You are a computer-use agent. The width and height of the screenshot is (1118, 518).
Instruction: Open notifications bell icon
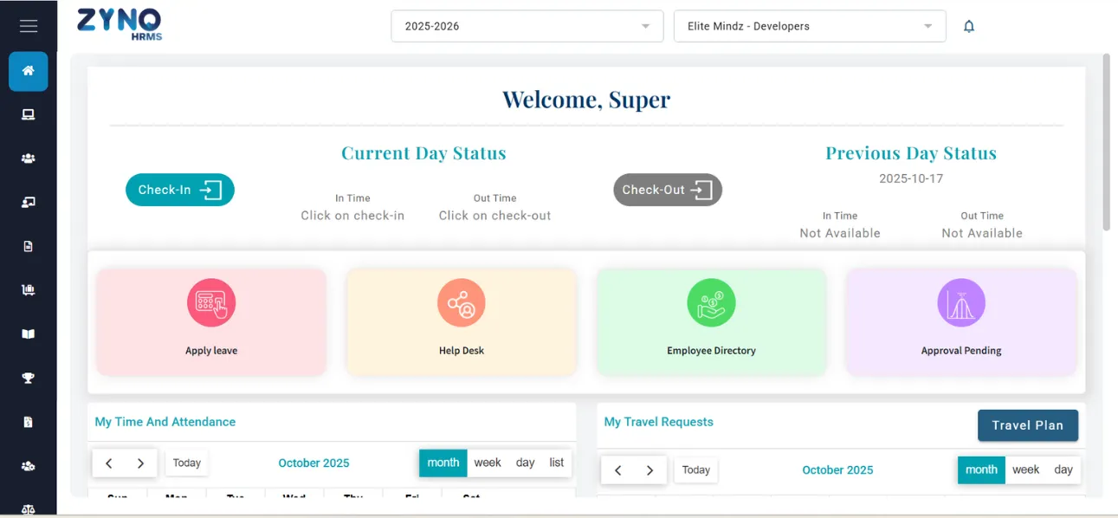(969, 26)
